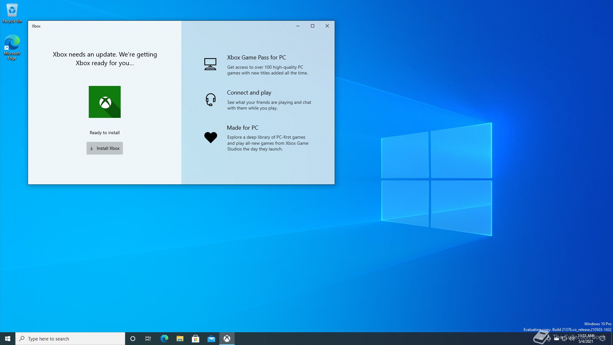Open the network status tray icon
The height and width of the screenshot is (345, 613).
click(564, 339)
